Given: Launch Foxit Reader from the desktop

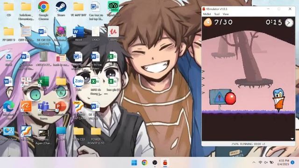Looking at the screenshot, I should pyautogui.click(x=26, y=133).
